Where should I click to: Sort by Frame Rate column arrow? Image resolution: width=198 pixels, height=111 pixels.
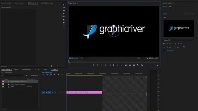point(35,79)
